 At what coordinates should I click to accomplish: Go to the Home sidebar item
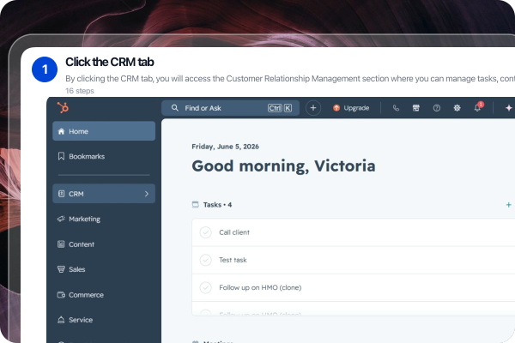pos(104,131)
